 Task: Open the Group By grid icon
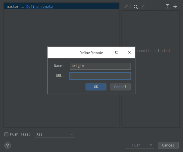click(136, 7)
